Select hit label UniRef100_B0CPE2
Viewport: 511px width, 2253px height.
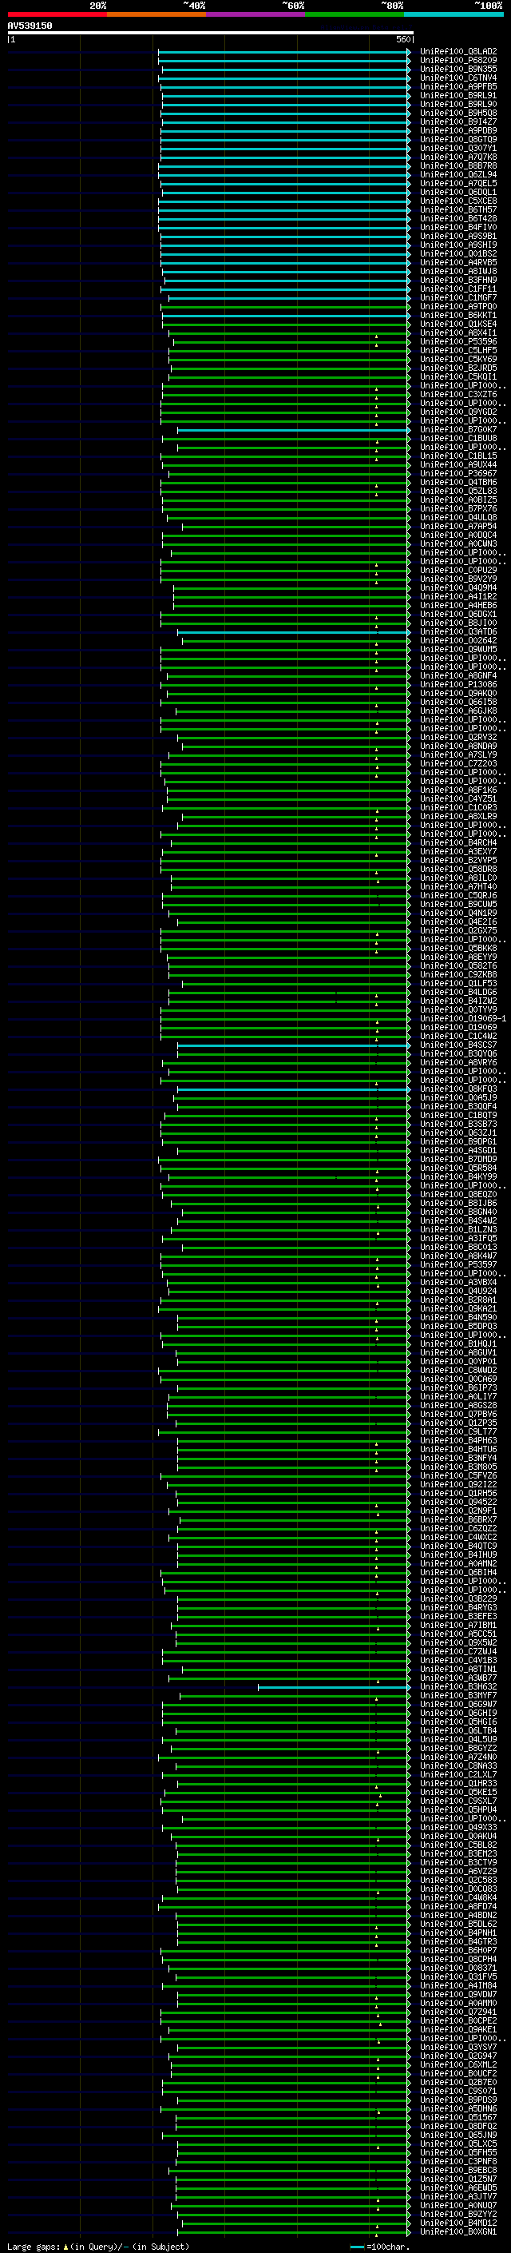coord(458,2021)
